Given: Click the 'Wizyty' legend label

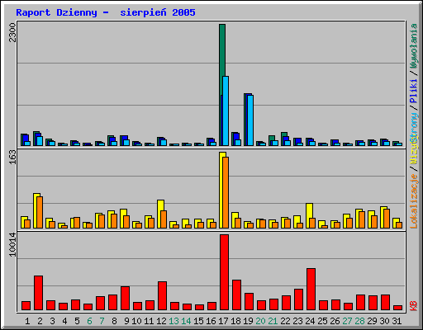Looking at the screenshot, I should (x=414, y=150).
